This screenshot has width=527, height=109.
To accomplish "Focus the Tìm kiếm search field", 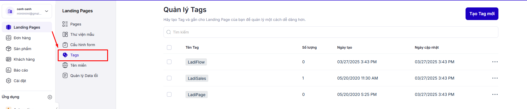I will (331, 32).
